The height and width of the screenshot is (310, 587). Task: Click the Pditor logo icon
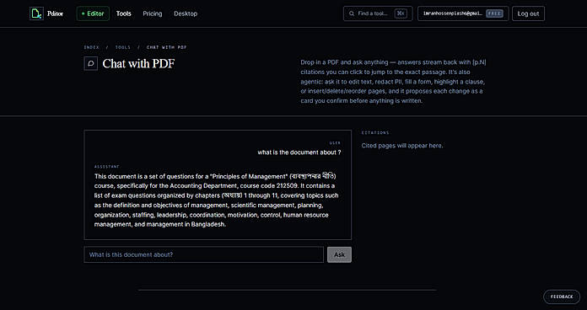[36, 13]
